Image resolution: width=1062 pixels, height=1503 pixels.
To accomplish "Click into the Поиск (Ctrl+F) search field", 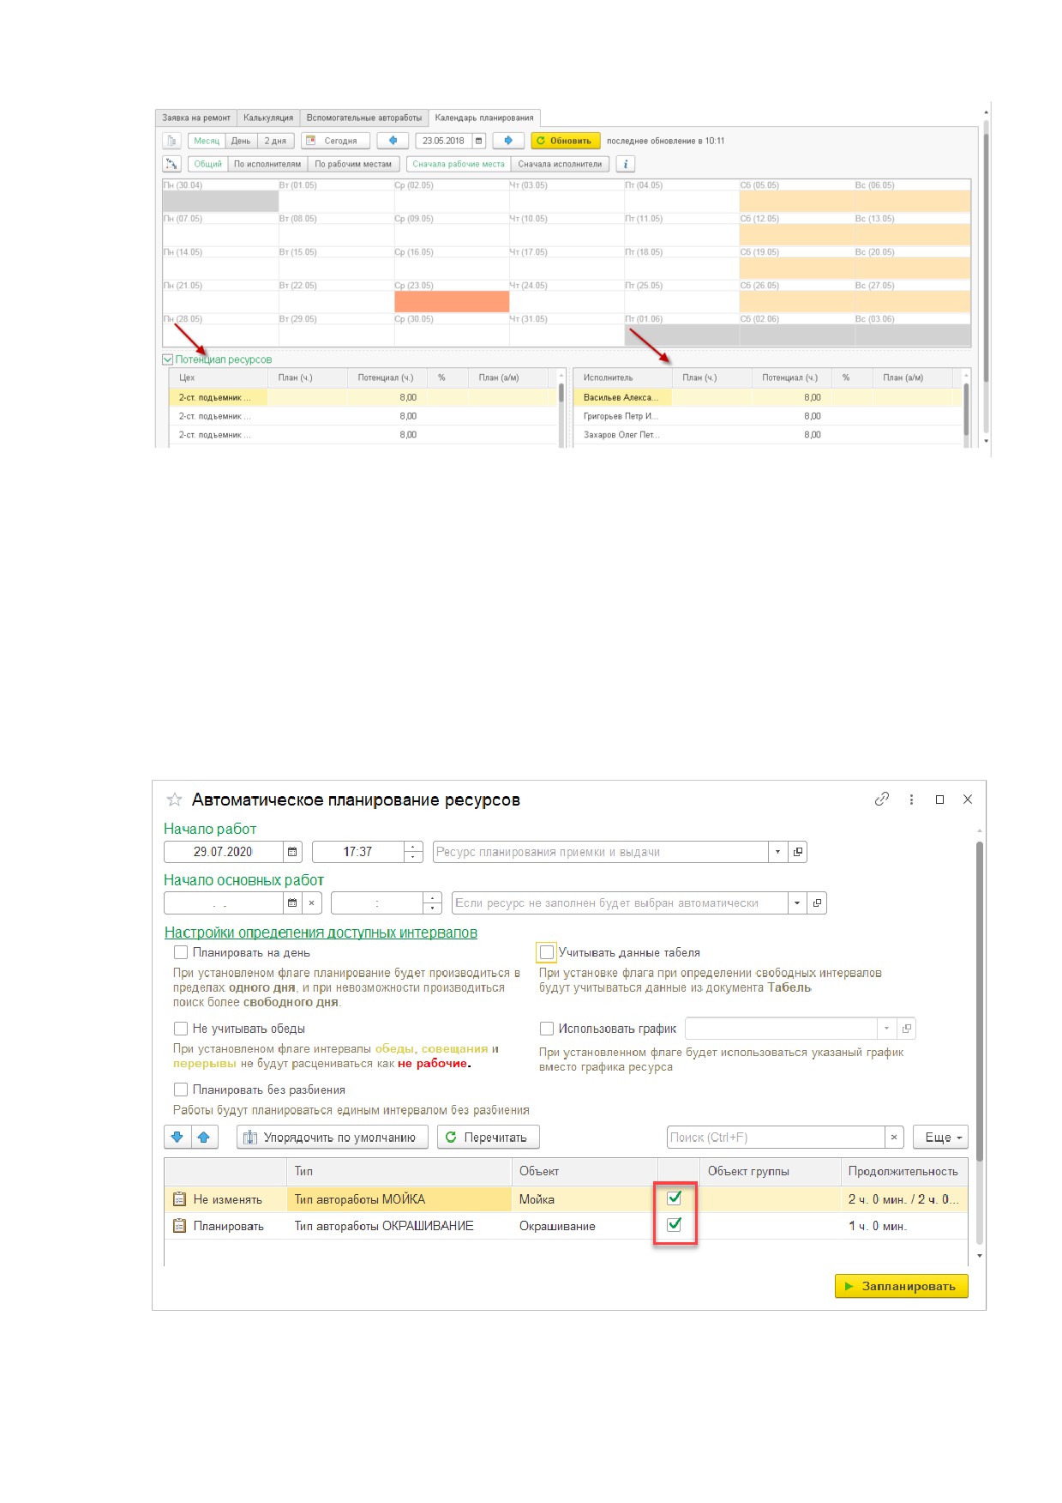I will pos(776,1138).
